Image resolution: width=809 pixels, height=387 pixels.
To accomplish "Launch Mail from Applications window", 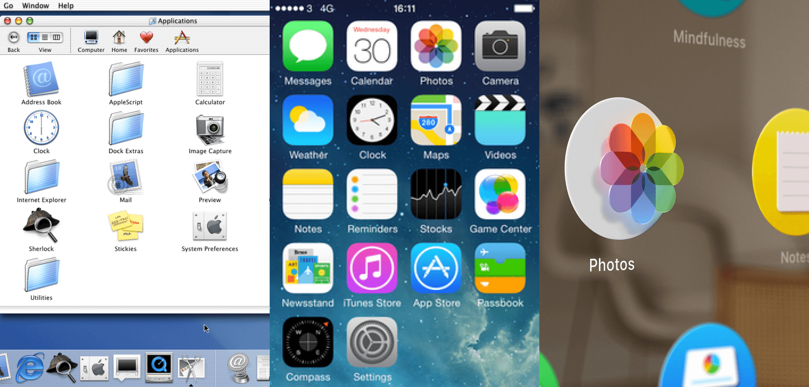I will click(x=126, y=177).
